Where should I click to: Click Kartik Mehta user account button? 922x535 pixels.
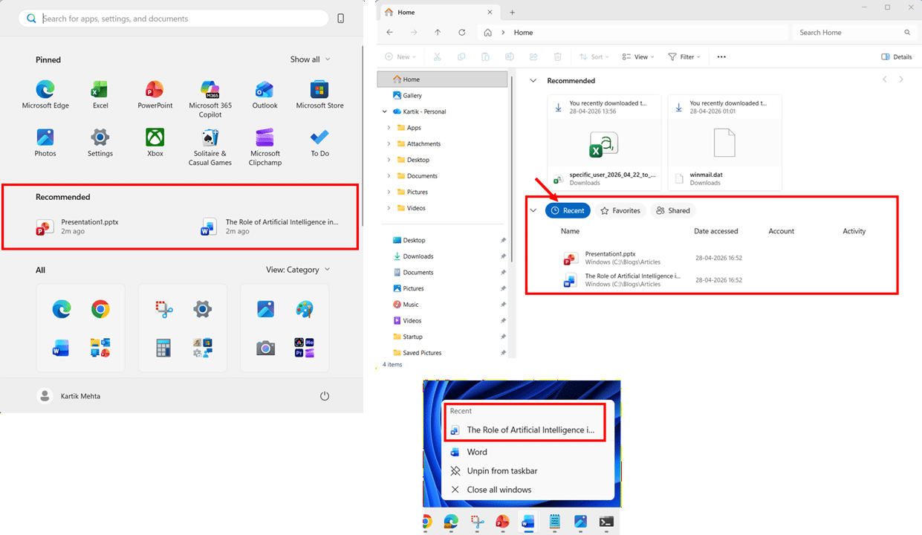pyautogui.click(x=69, y=396)
